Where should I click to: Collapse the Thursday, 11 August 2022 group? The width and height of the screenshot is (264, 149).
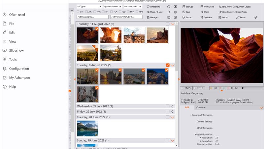[172, 24]
